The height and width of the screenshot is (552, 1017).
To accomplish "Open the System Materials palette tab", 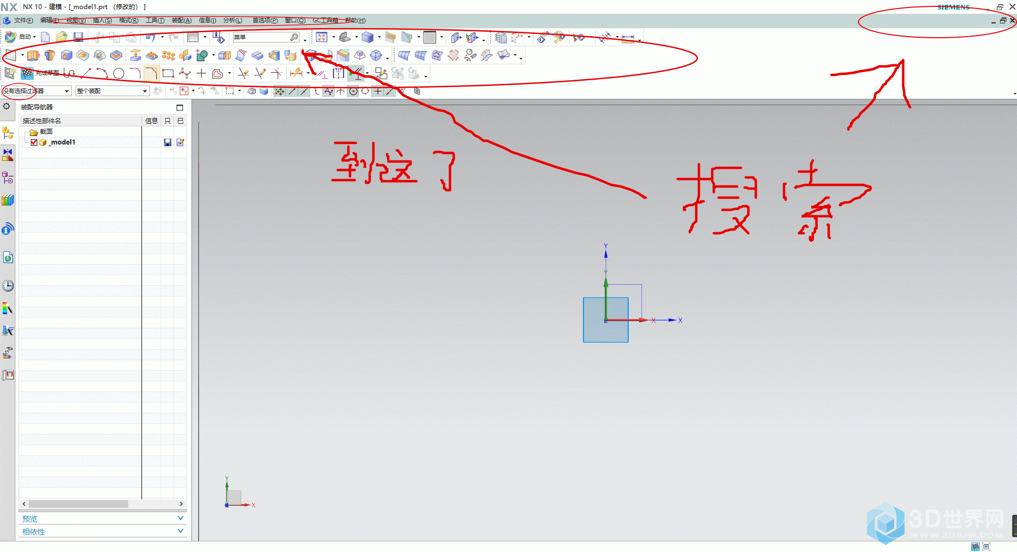I will point(8,308).
